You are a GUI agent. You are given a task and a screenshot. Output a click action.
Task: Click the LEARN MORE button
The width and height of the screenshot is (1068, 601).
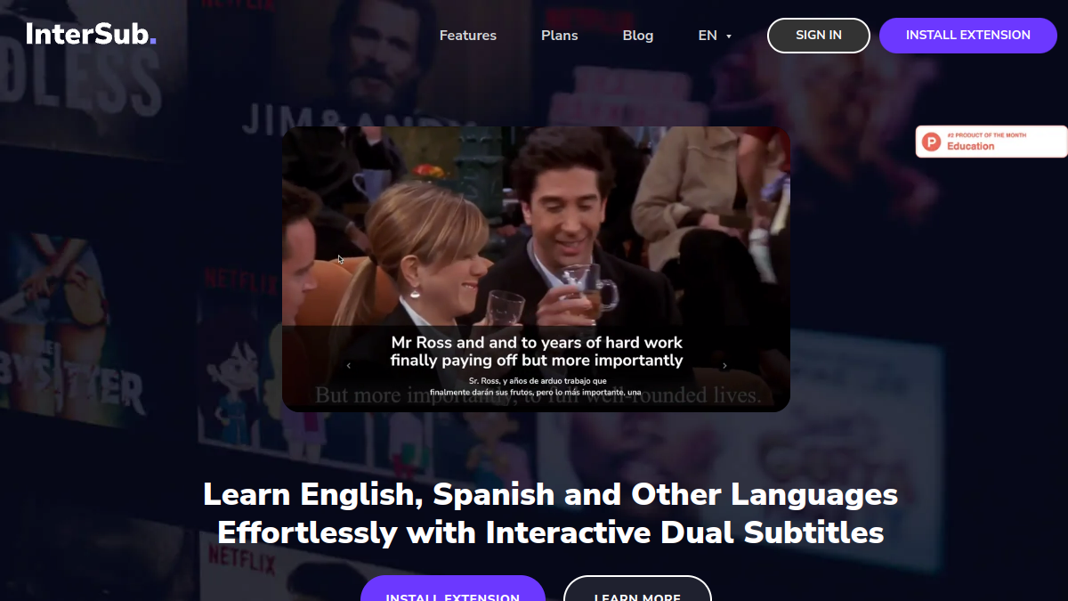(x=637, y=589)
